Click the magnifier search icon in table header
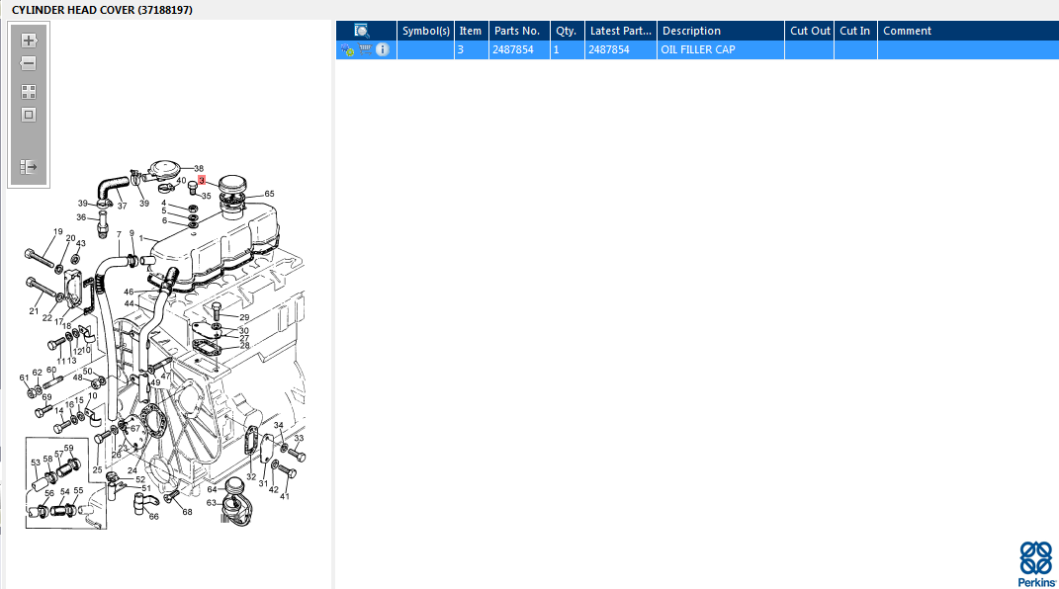This screenshot has height=589, width=1059. 361,31
